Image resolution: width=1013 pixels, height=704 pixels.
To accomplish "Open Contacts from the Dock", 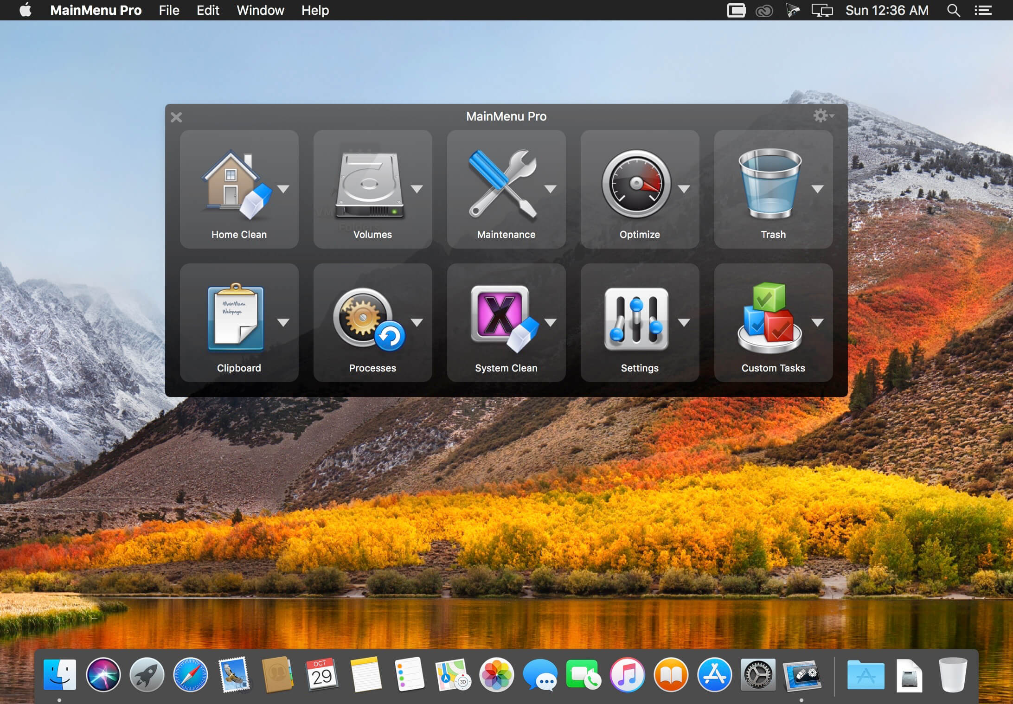I will pos(277,674).
